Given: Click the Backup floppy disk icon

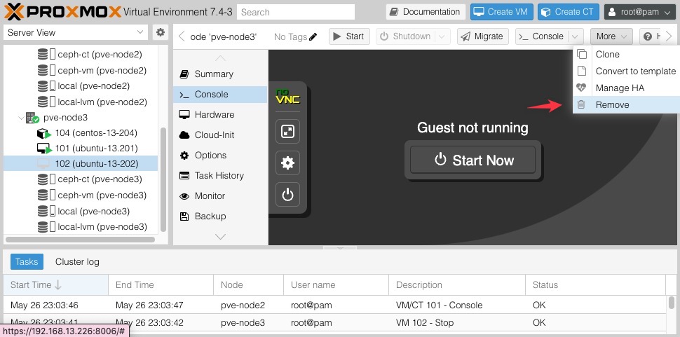Looking at the screenshot, I should [x=184, y=216].
